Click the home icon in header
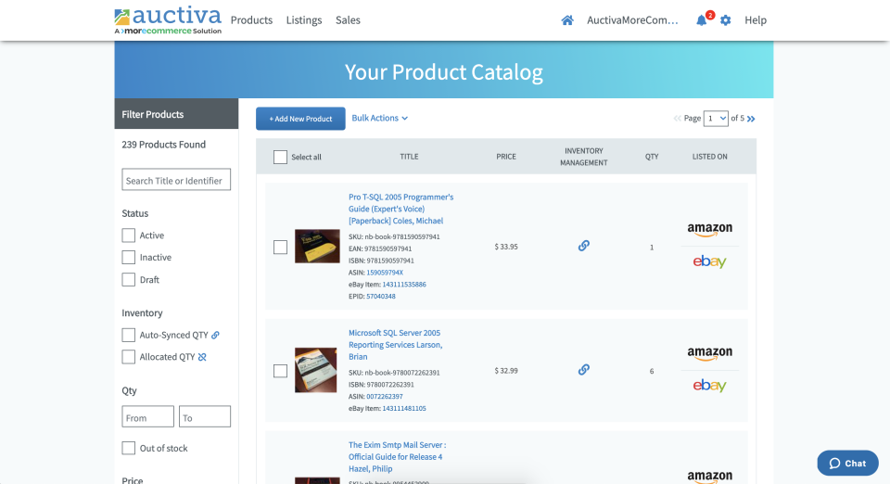Image resolution: width=890 pixels, height=484 pixels. click(x=567, y=20)
